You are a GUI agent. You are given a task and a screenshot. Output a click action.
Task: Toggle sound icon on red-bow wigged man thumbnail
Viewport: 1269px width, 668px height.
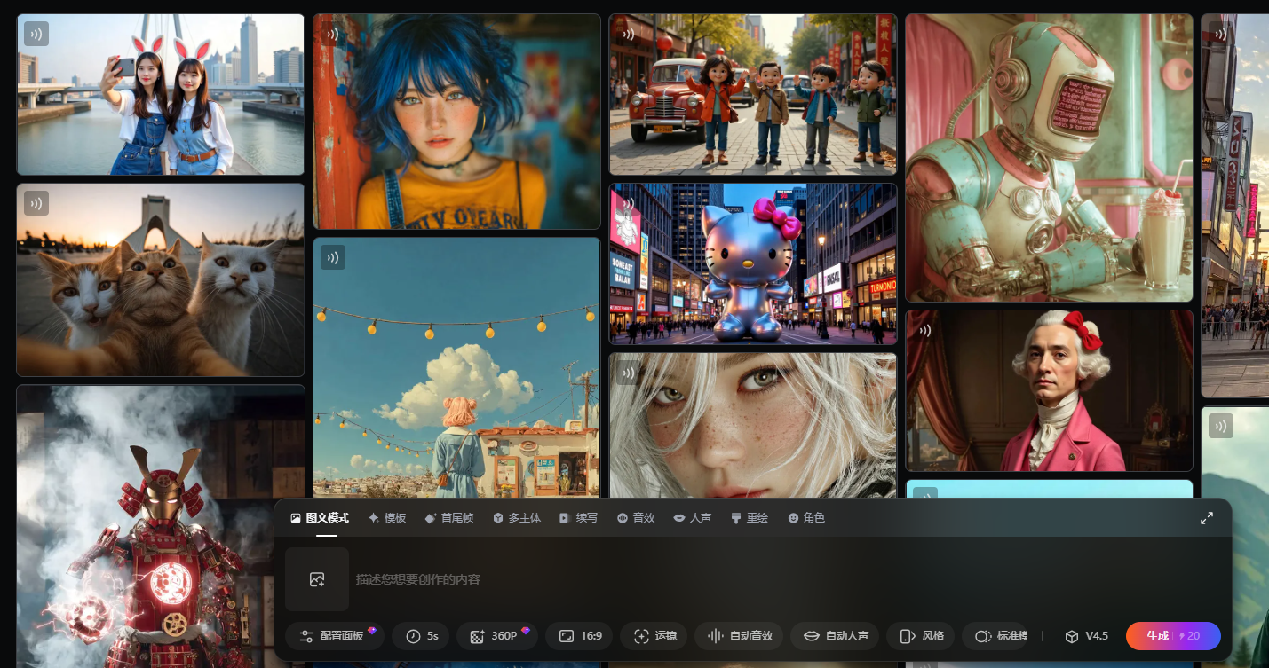(924, 330)
